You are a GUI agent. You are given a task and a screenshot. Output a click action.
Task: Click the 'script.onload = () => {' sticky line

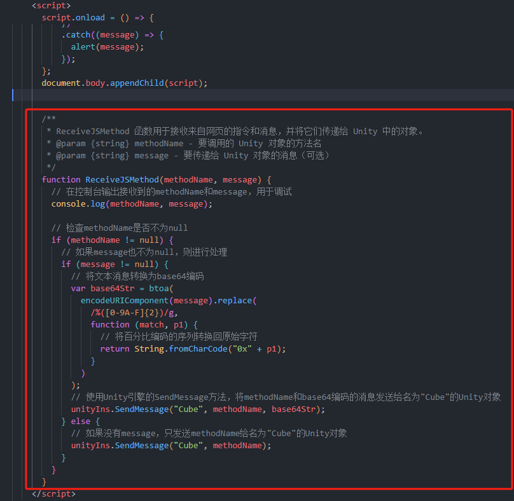pos(98,18)
